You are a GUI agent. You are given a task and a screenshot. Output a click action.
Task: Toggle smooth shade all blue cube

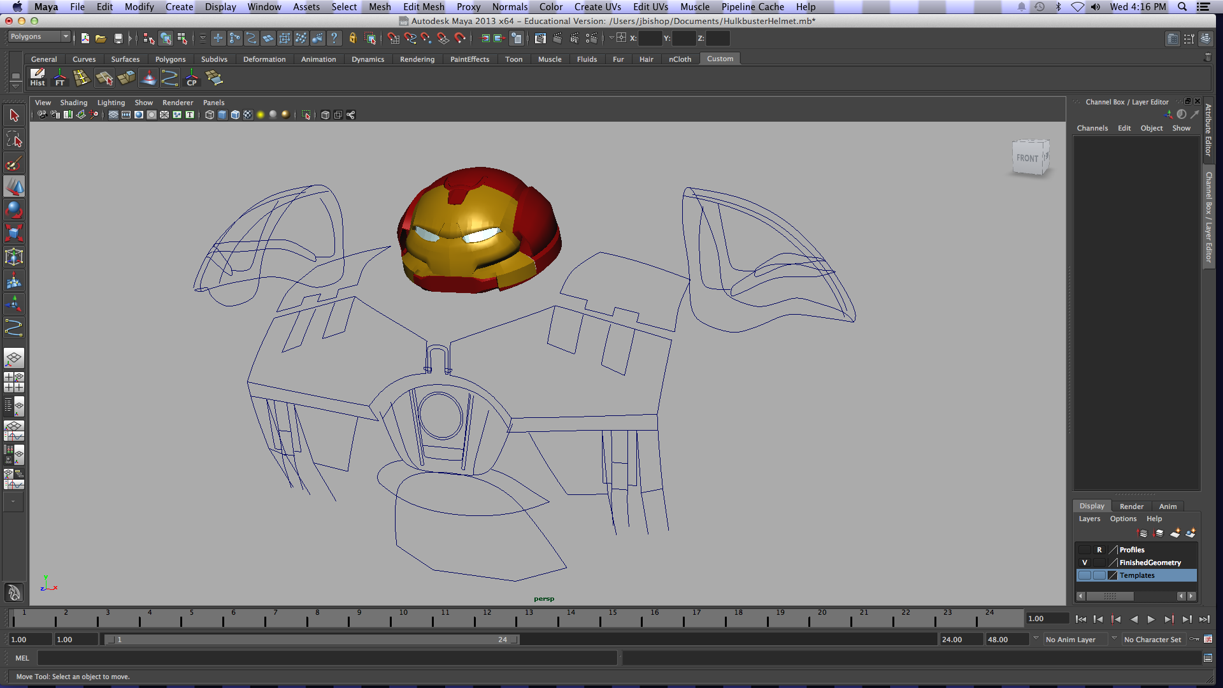point(222,115)
